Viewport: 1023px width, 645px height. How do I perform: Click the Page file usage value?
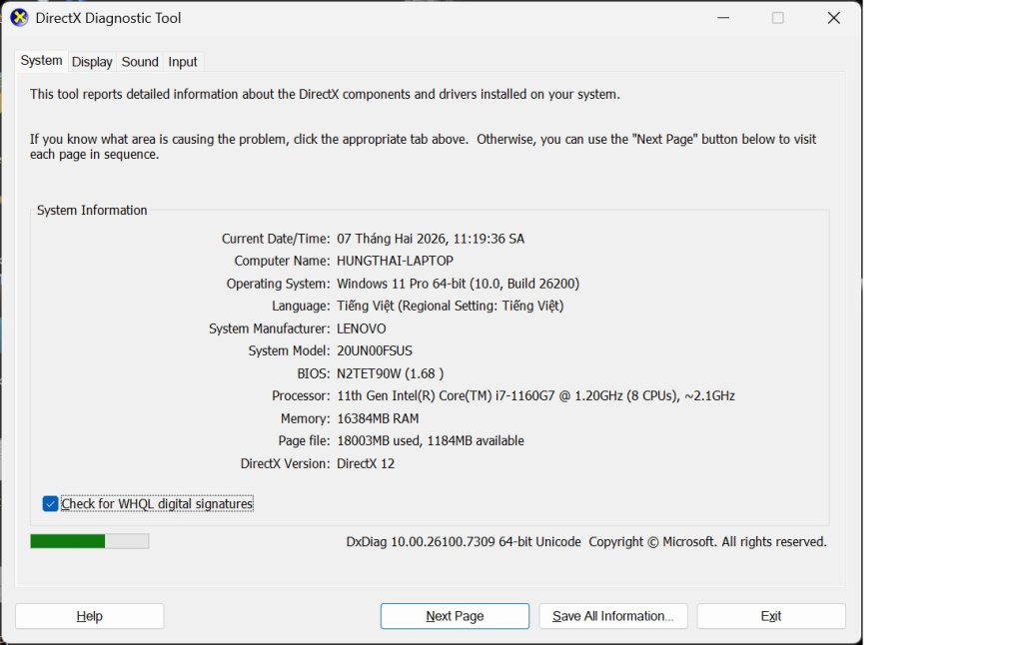click(430, 441)
